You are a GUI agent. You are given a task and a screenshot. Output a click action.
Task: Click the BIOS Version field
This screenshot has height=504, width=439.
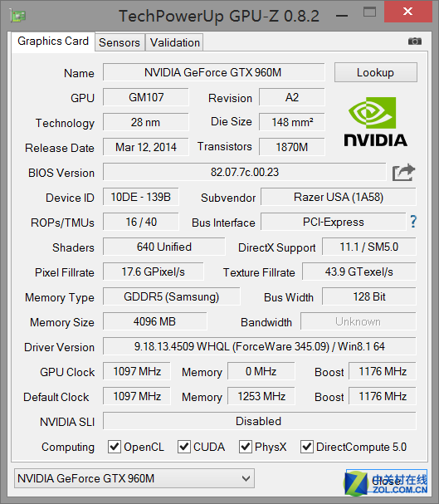[x=244, y=172]
